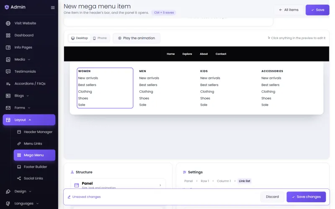Click the Media image icon
The height and width of the screenshot is (209, 335).
pyautogui.click(x=8, y=59)
